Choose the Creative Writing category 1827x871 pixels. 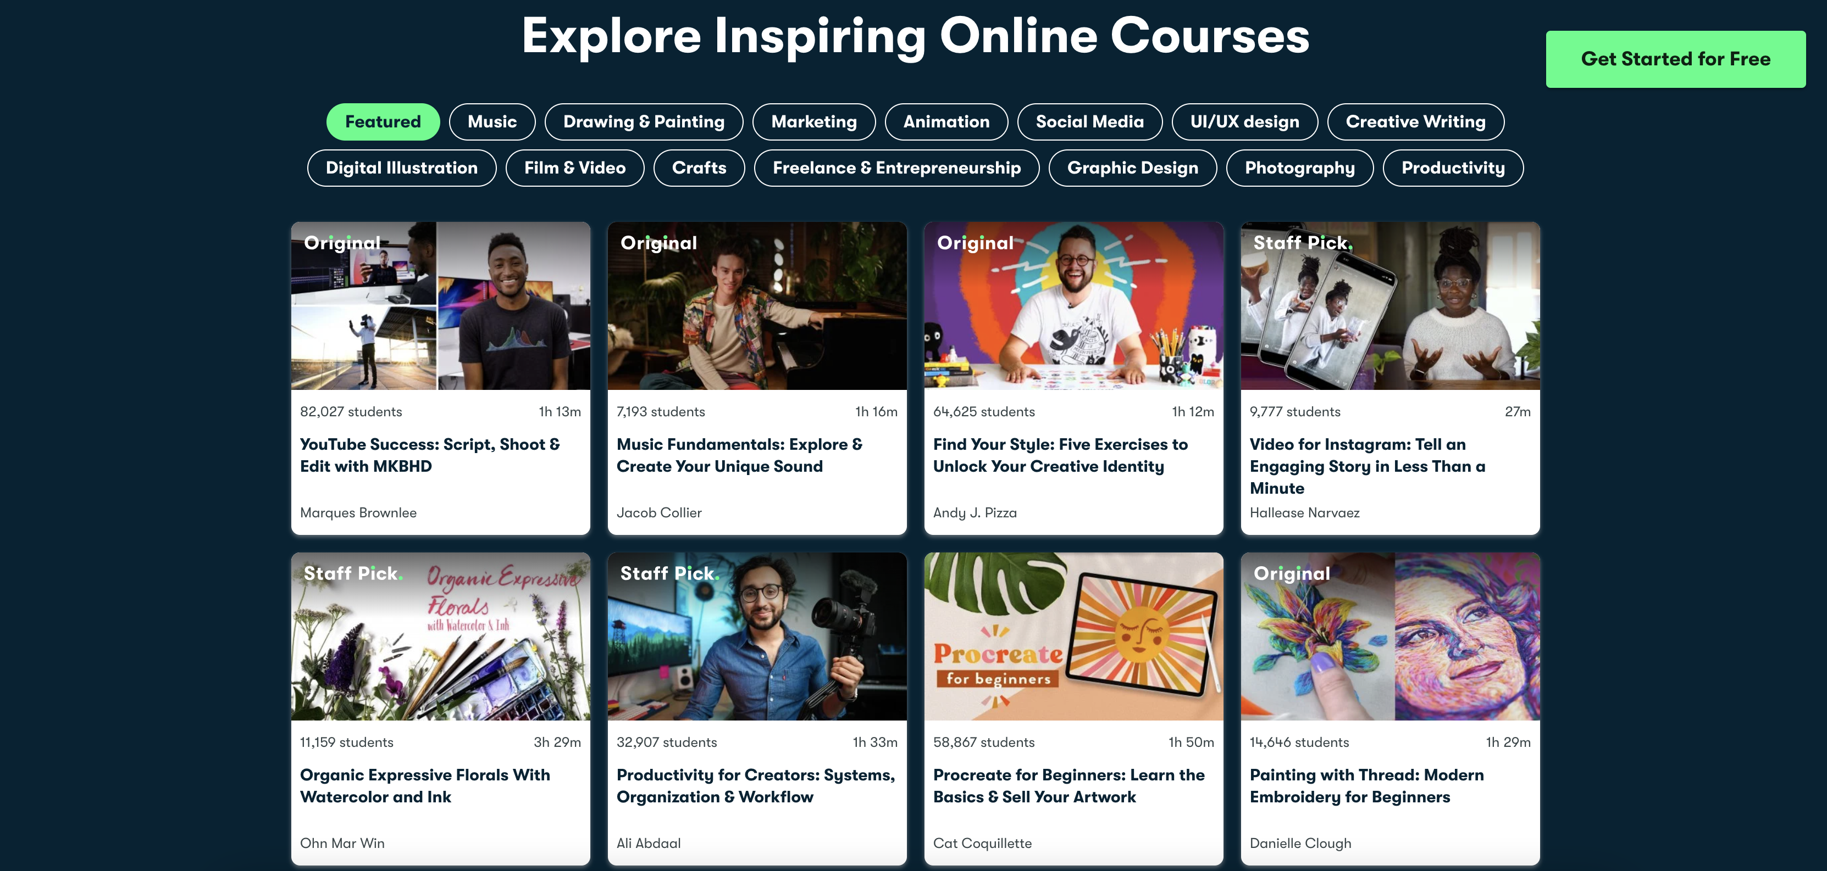pyautogui.click(x=1415, y=122)
